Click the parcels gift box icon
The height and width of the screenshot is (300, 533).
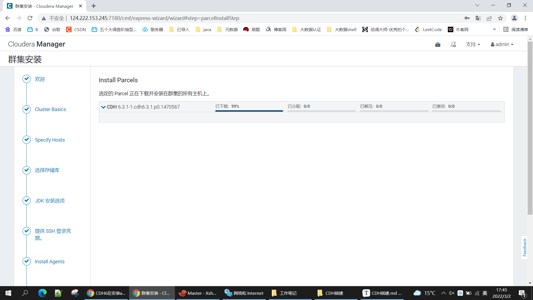tap(438, 44)
